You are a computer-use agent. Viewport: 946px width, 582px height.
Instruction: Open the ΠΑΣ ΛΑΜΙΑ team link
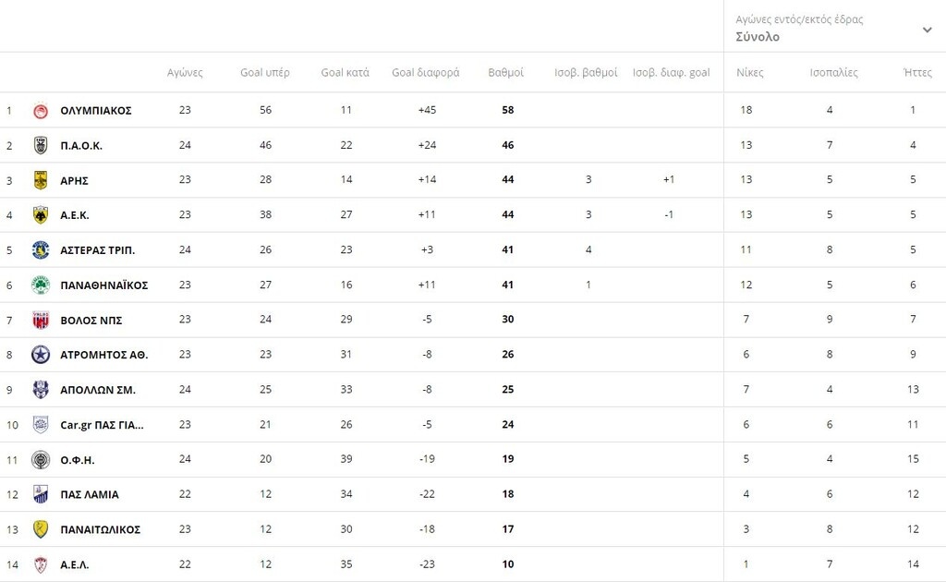pos(90,495)
